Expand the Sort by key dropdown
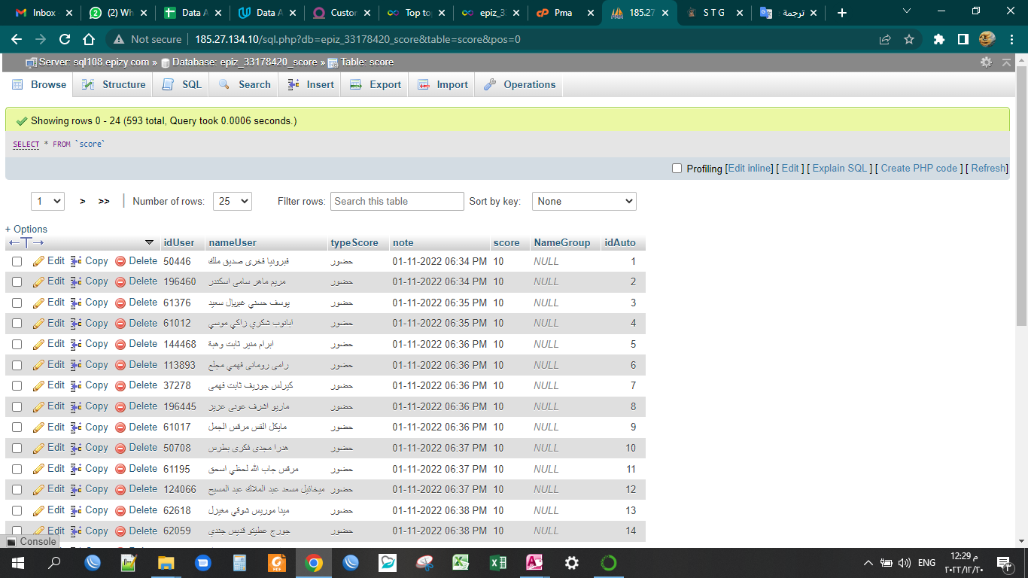Screen dimensions: 1028x578 tap(584, 201)
